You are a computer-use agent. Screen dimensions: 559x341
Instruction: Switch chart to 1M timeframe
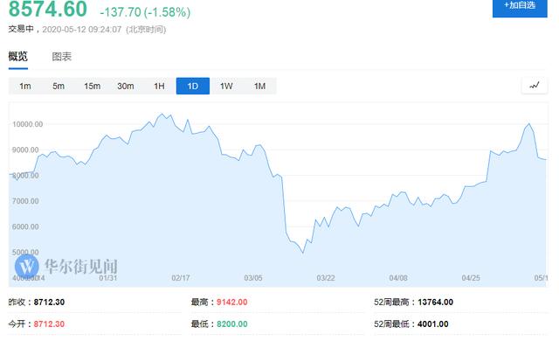pos(260,86)
